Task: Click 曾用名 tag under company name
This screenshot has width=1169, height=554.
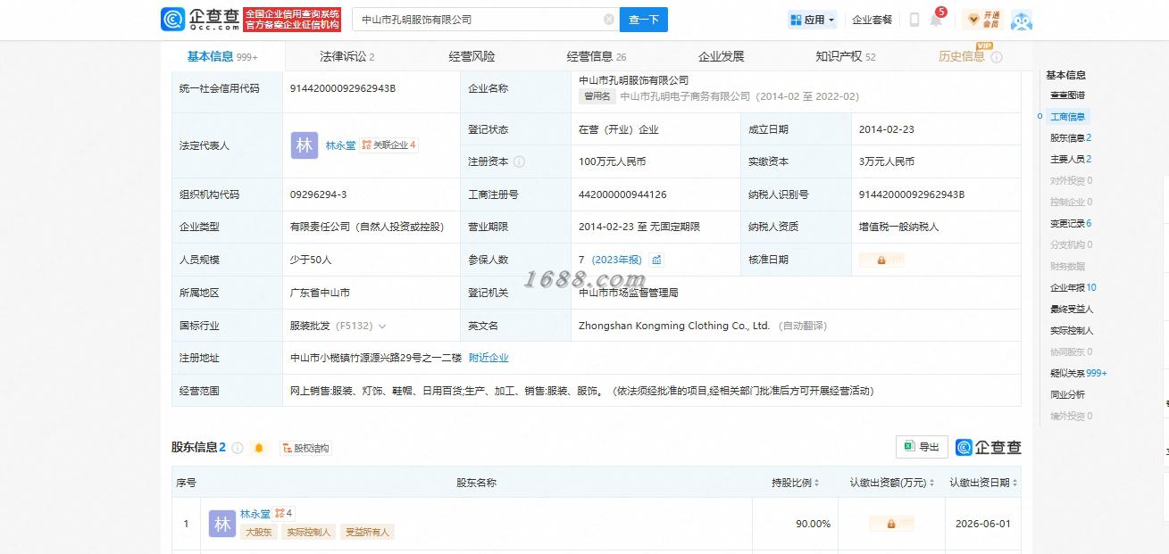Action: click(x=597, y=96)
